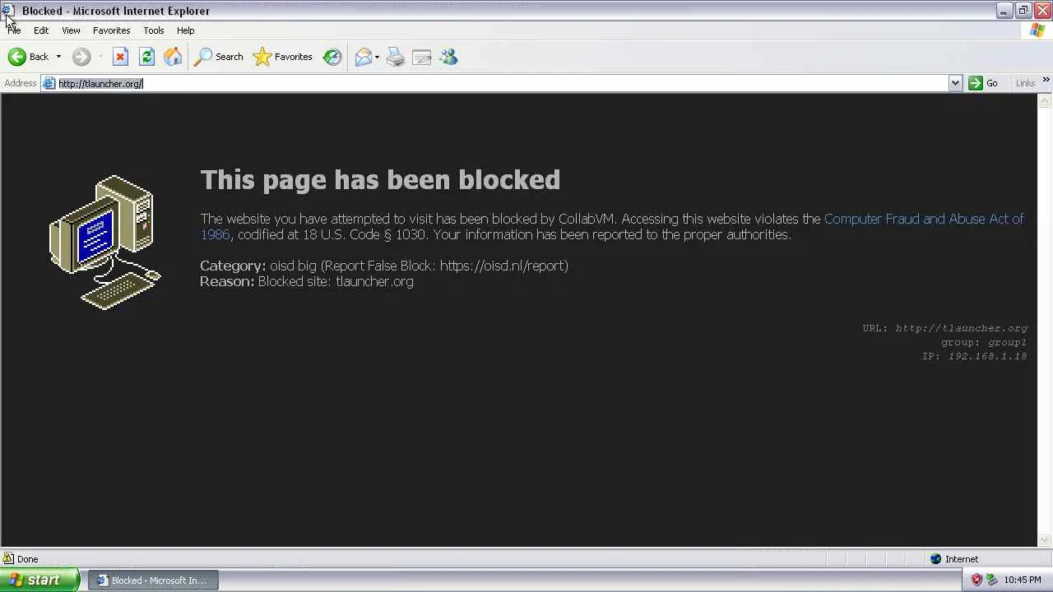Print the page with printer icon
The height and width of the screenshot is (592, 1053).
396,57
